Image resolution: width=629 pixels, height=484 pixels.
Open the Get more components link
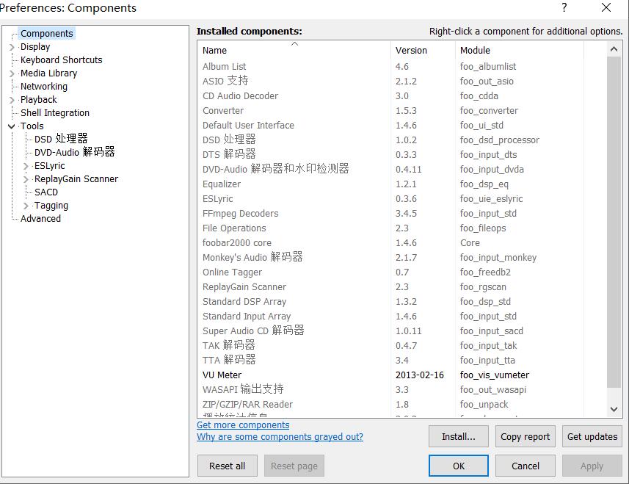point(243,425)
